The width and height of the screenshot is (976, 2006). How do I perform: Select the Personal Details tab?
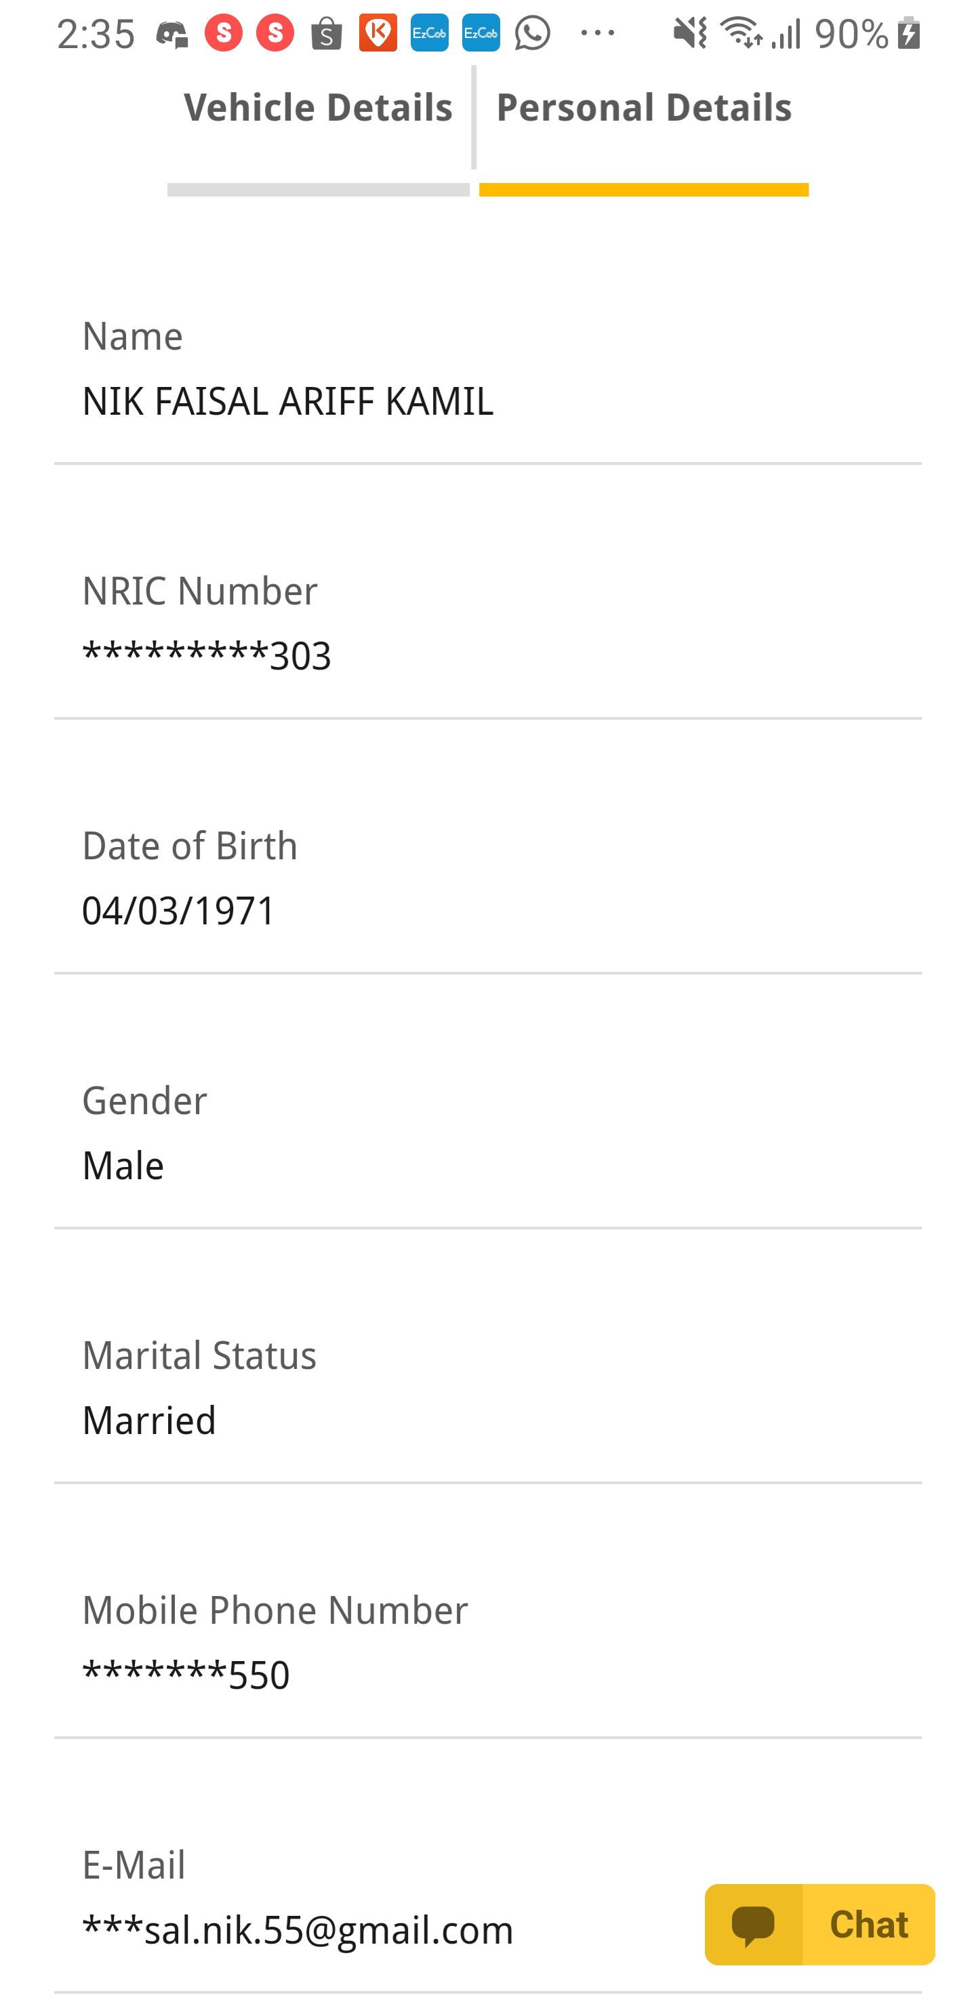click(x=643, y=108)
